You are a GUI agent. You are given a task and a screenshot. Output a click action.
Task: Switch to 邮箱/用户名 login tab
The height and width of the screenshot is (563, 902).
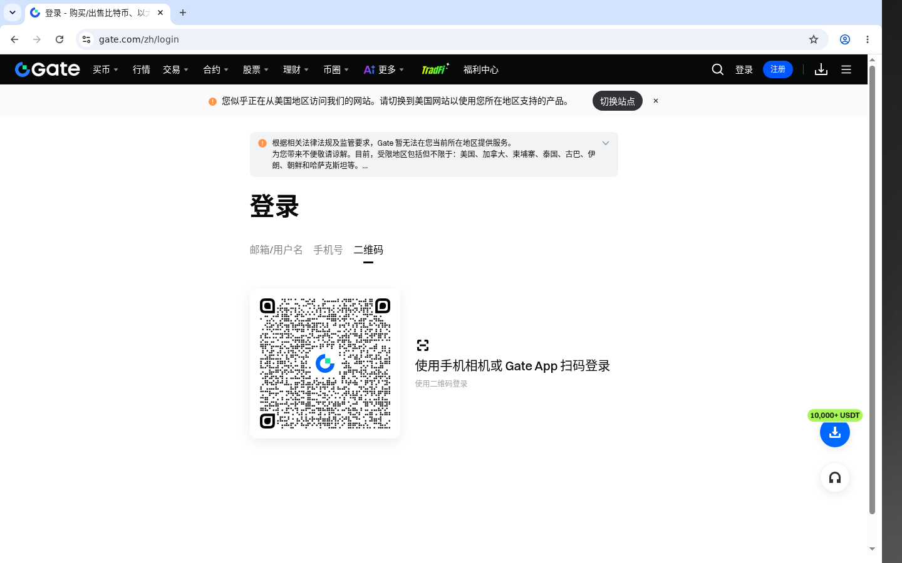276,250
